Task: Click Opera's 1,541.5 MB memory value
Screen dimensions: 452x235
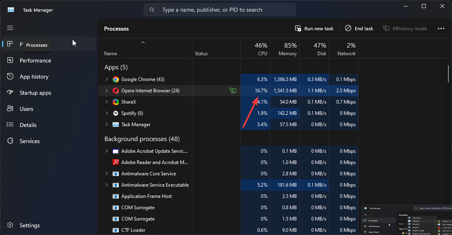Action: [x=285, y=91]
